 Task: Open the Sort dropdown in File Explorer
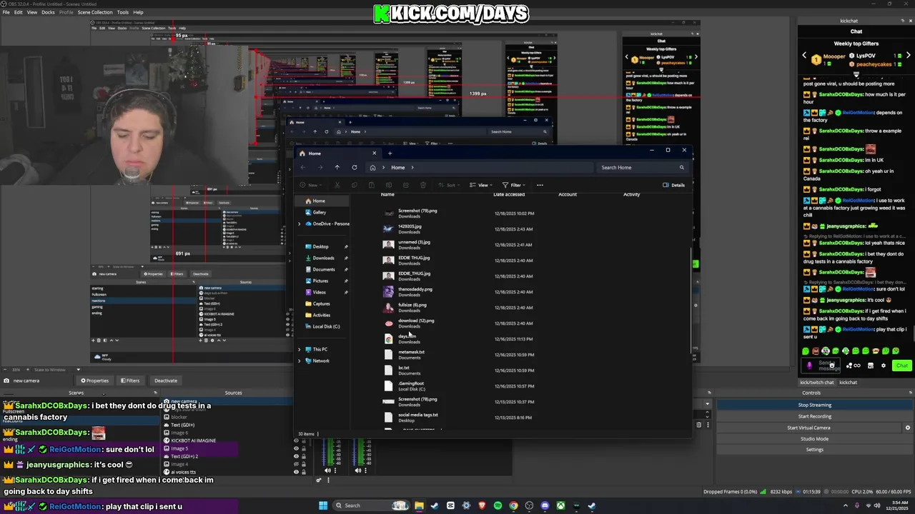pos(450,185)
